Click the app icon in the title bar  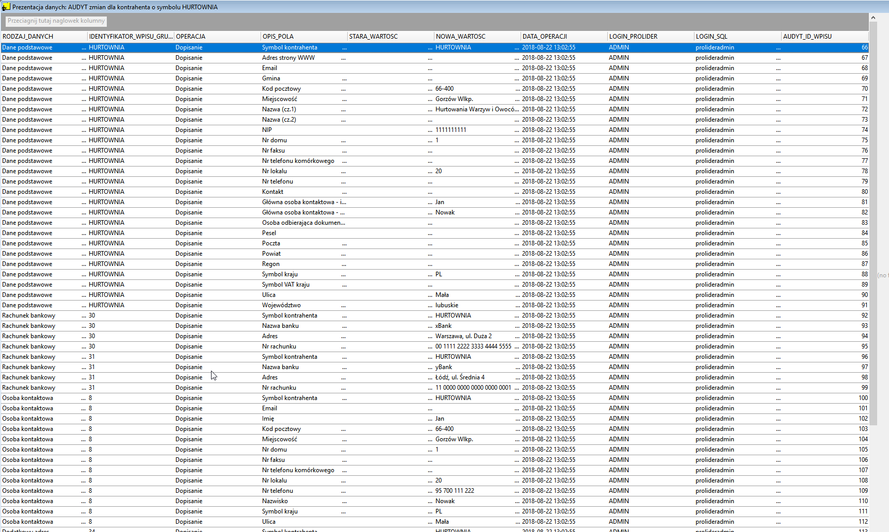point(6,7)
